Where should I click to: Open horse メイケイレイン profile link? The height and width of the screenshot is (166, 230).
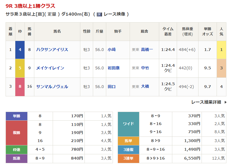[x=50, y=68]
